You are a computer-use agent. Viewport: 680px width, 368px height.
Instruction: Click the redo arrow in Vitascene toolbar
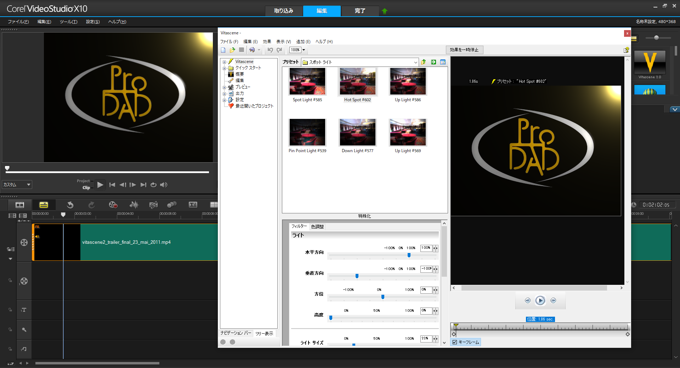pos(279,50)
